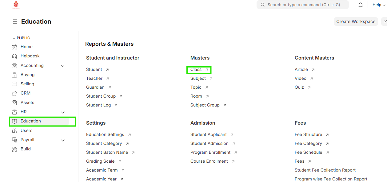Click the Helpdesk headset icon in sidebar
387x182 pixels.
coord(14,56)
